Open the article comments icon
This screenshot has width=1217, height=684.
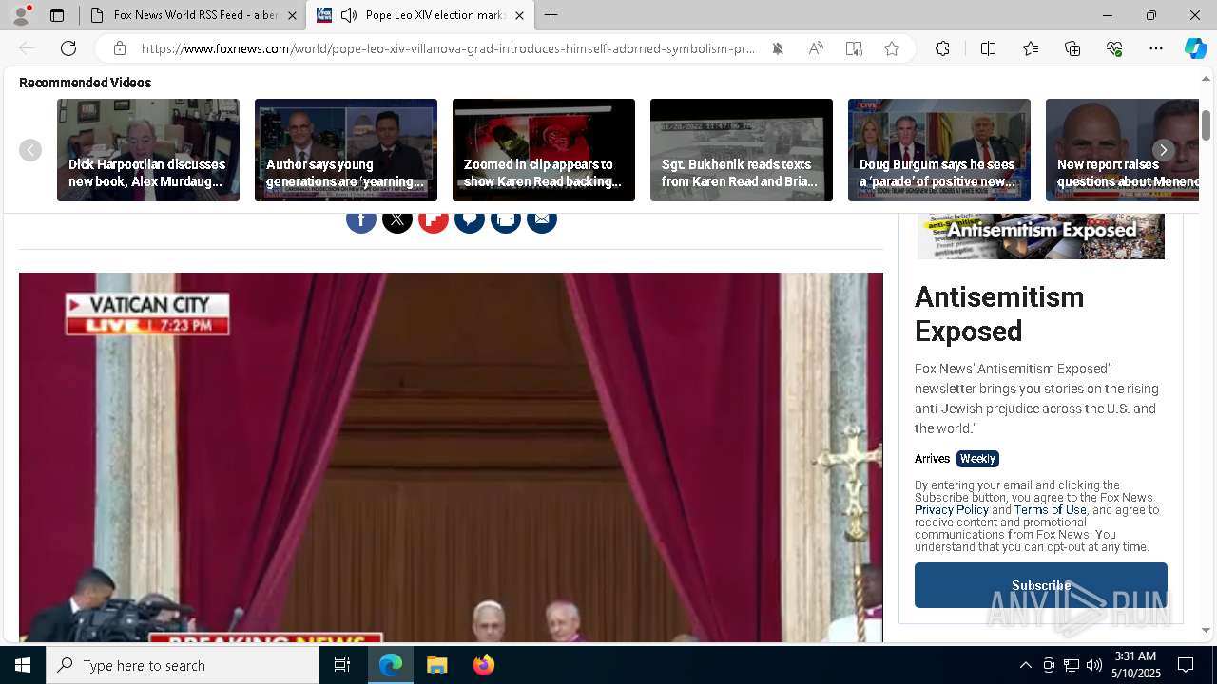[x=470, y=220]
